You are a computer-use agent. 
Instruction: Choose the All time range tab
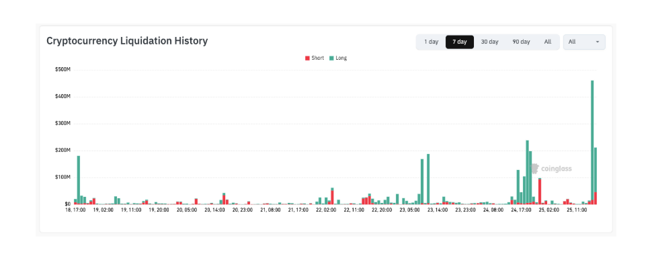click(x=548, y=42)
